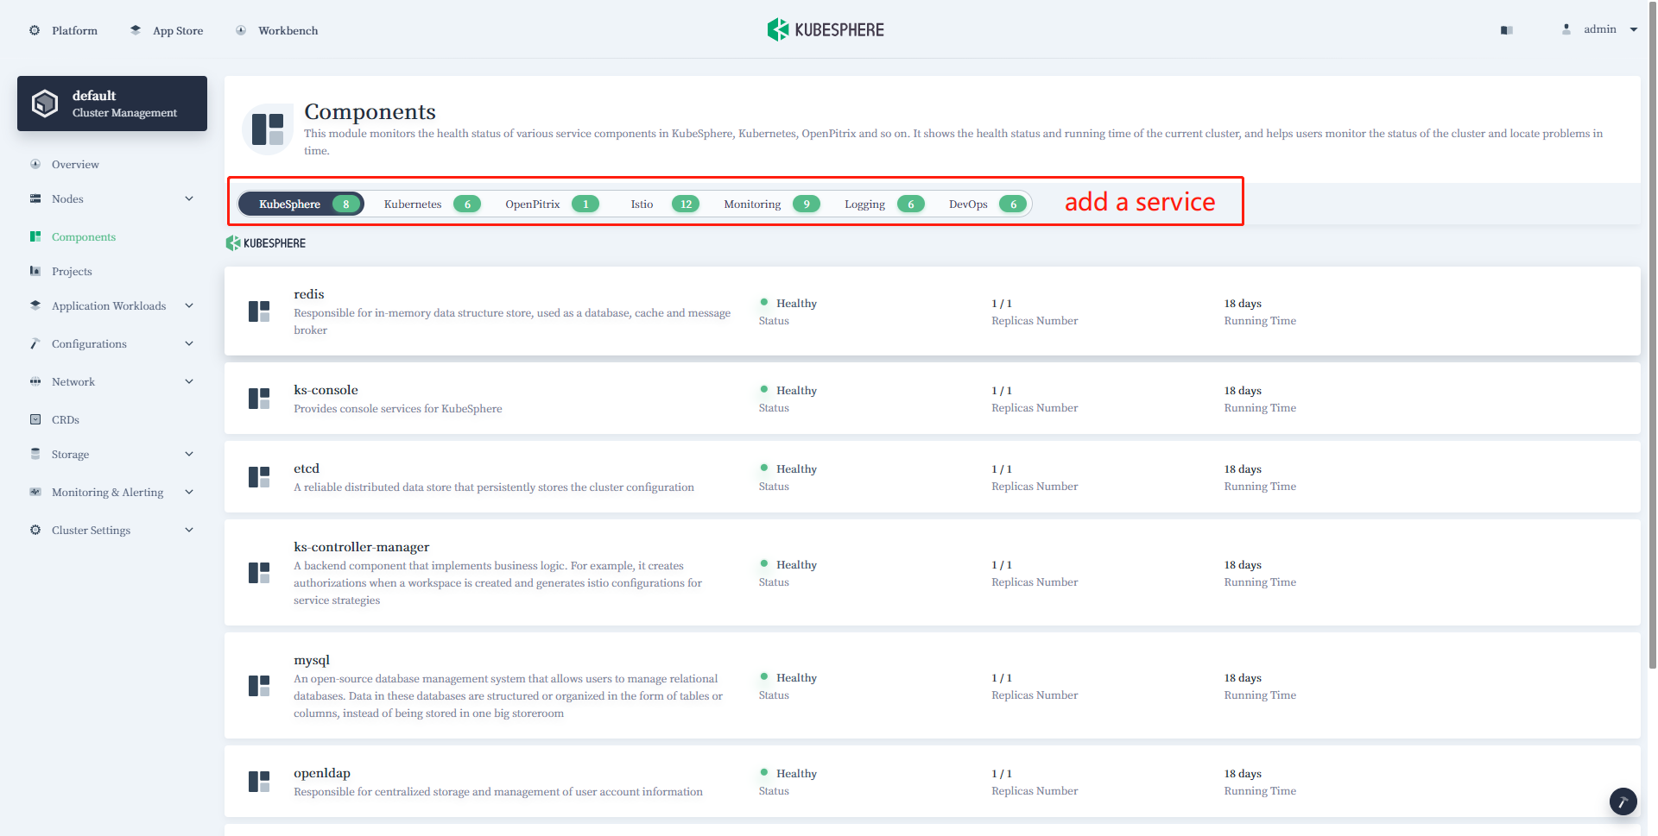Expand the Storage section in the sidebar
Viewport: 1658px width, 836px height.
coord(189,454)
